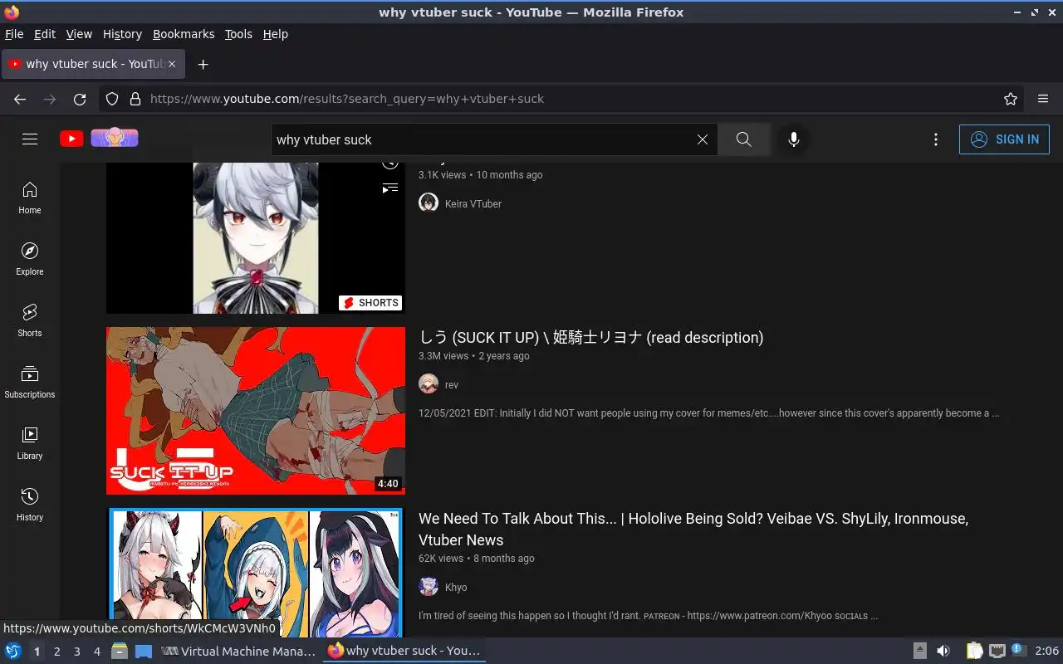Open Home in the sidebar

tap(30, 198)
